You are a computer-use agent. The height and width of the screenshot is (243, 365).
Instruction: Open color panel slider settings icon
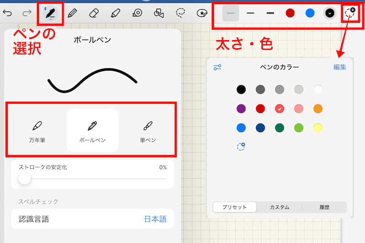tap(218, 67)
